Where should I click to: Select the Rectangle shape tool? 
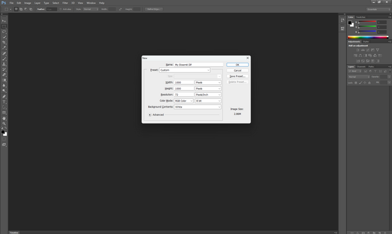pos(4,113)
